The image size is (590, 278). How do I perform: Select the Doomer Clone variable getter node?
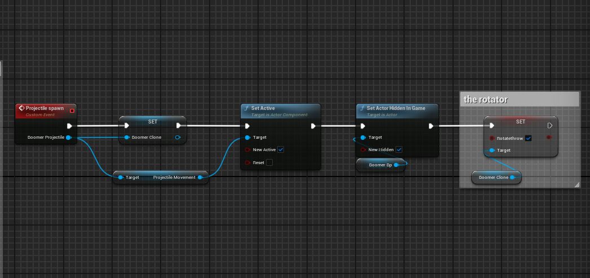tap(494, 178)
